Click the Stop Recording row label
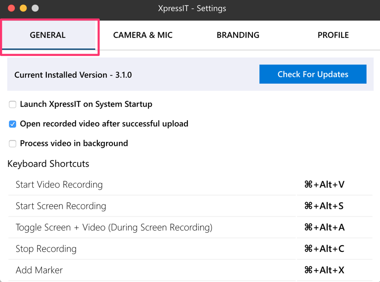Screen dimensions: 380x282 pyautogui.click(x=46, y=249)
